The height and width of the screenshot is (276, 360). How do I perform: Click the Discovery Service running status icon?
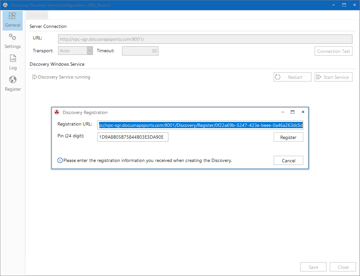(x=35, y=77)
